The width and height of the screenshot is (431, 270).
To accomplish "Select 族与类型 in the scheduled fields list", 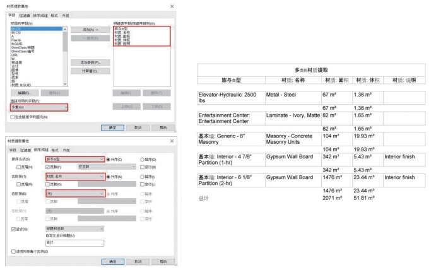I will coord(121,29).
